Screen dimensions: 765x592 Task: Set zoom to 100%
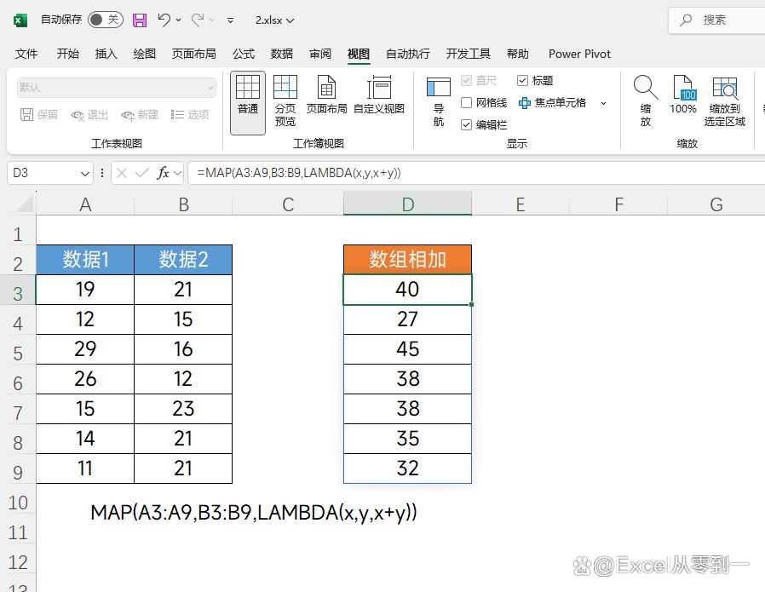point(683,94)
